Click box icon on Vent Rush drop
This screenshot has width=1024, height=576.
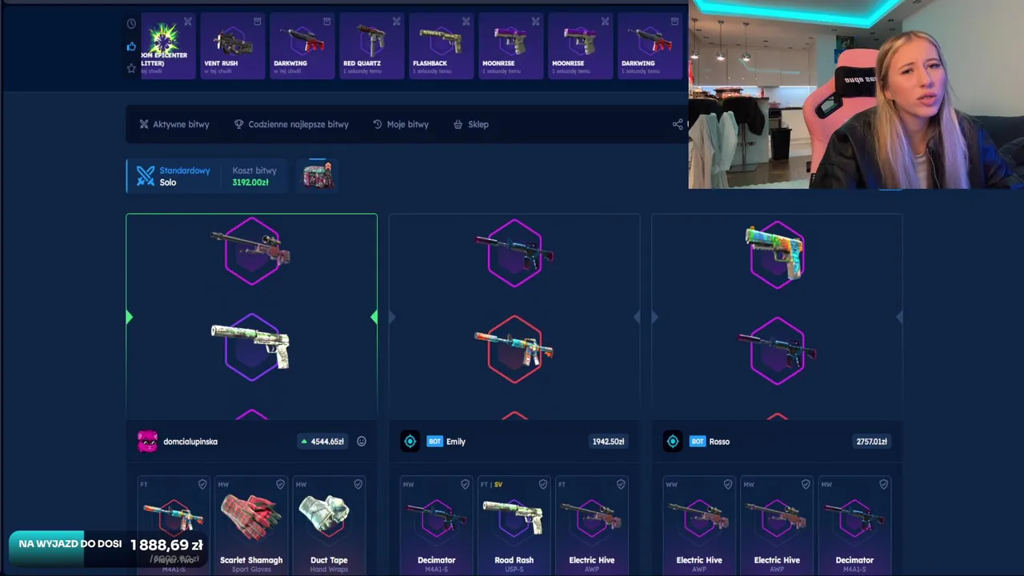pos(257,21)
